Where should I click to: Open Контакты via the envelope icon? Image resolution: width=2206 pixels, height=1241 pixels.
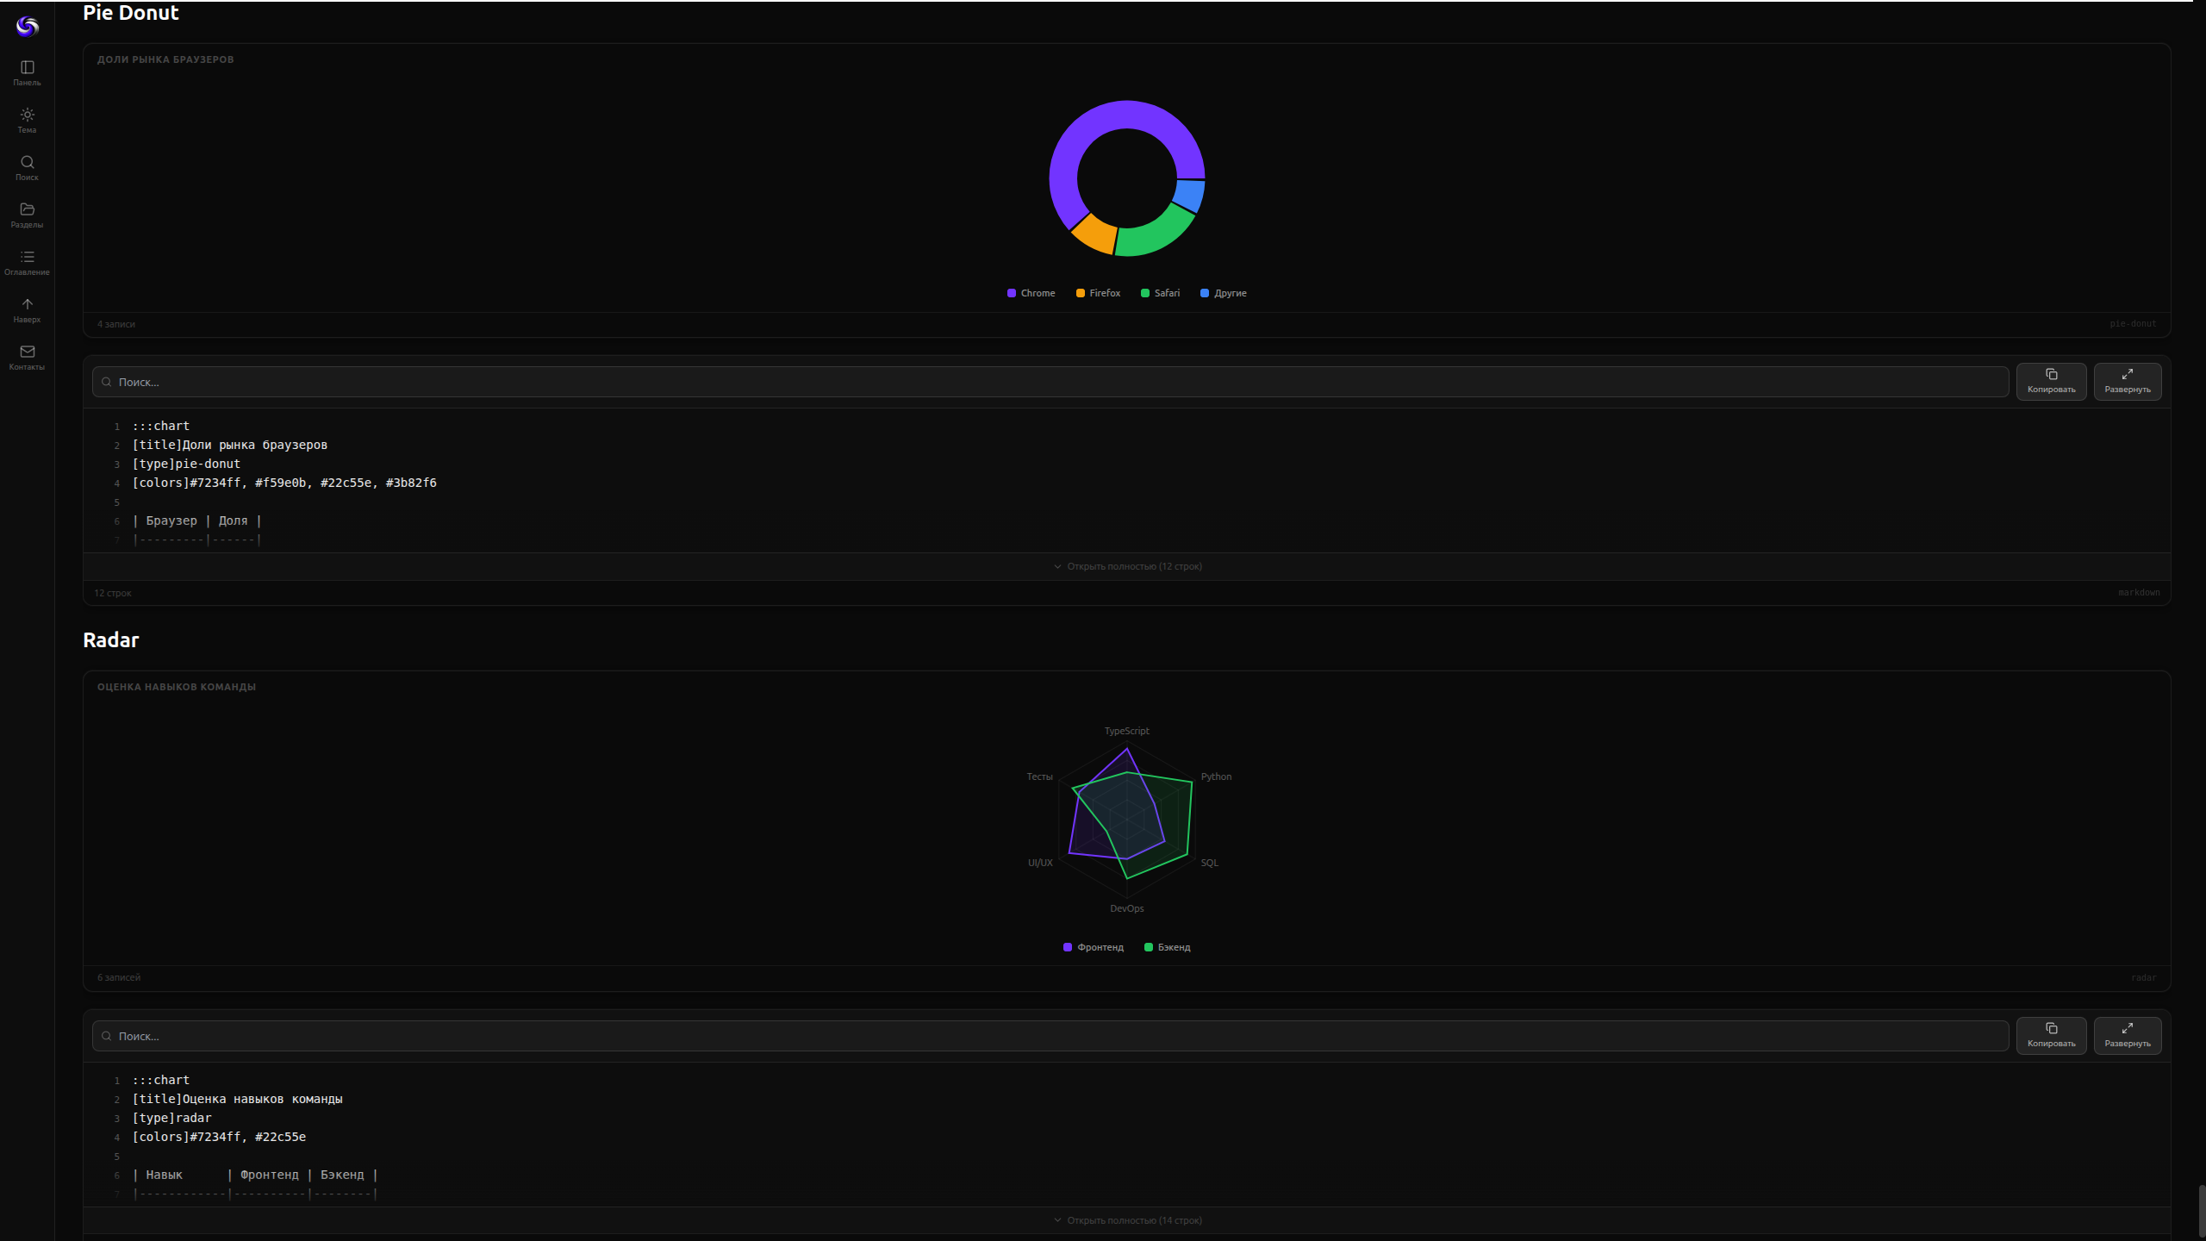27,356
